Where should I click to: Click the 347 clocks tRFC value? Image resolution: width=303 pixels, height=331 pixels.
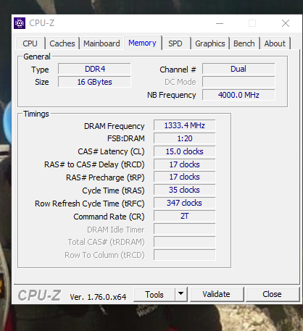tap(185, 204)
